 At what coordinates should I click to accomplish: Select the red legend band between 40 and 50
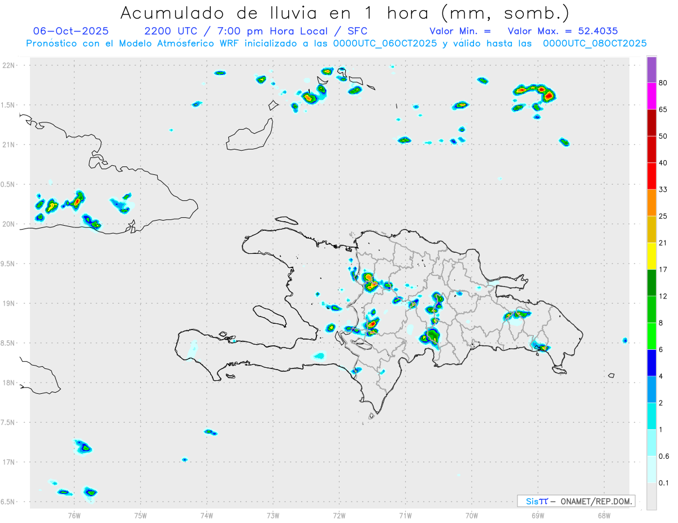pyautogui.click(x=651, y=150)
